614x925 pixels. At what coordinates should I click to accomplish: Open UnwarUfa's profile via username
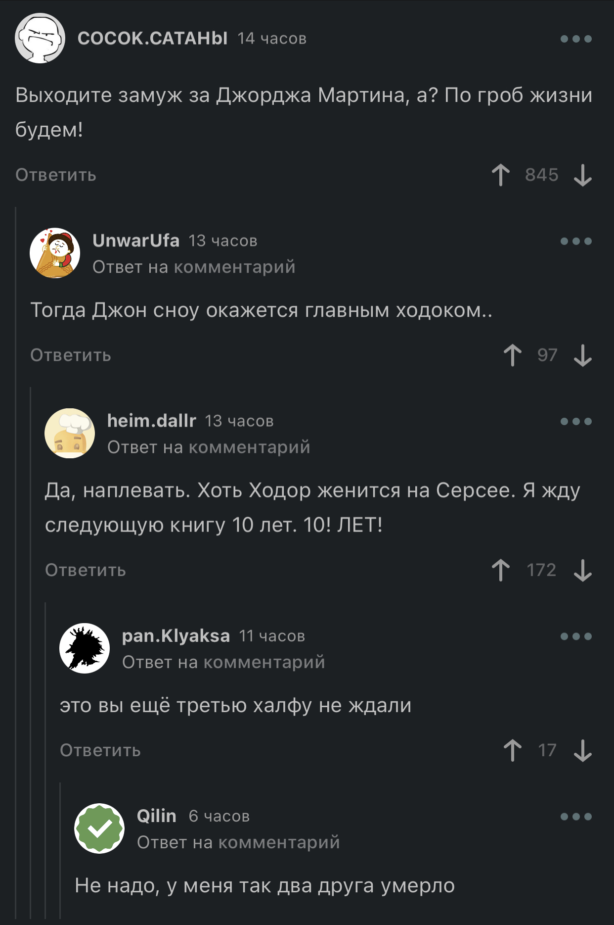click(x=136, y=241)
